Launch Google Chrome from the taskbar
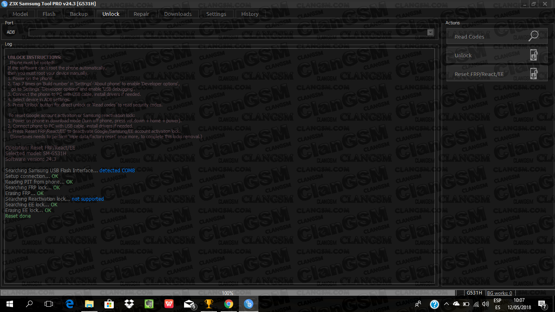Image resolution: width=555 pixels, height=312 pixels. point(229,304)
